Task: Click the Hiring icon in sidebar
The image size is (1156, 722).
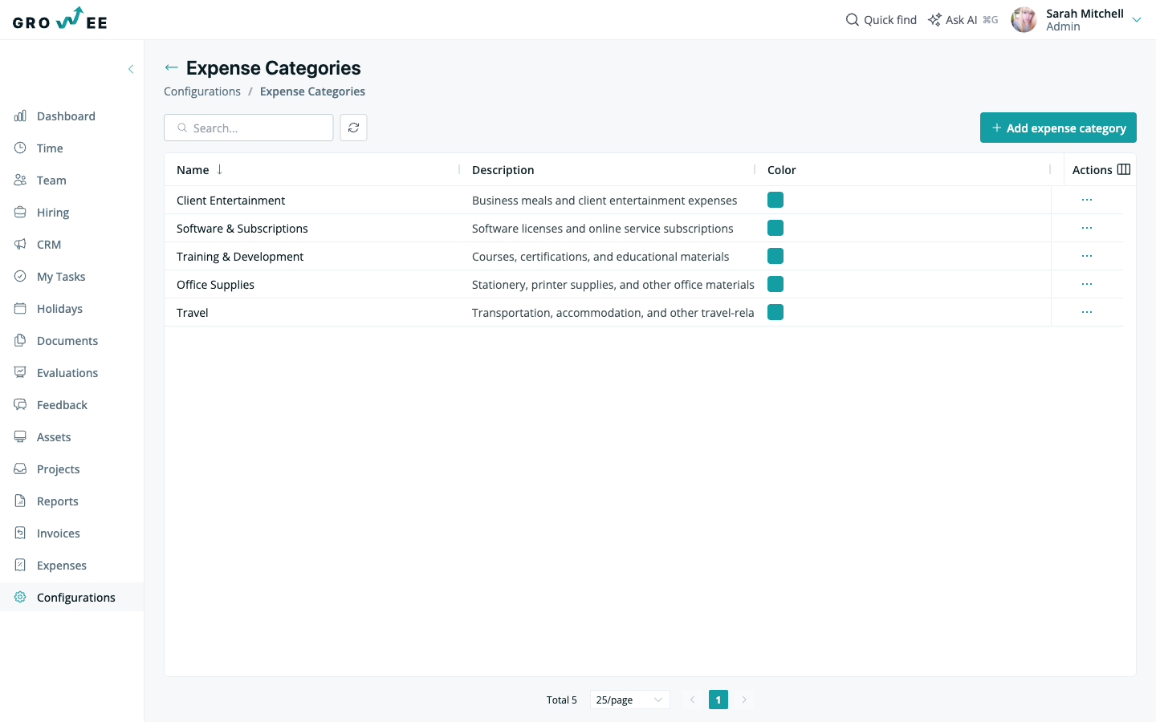Action: [20, 213]
